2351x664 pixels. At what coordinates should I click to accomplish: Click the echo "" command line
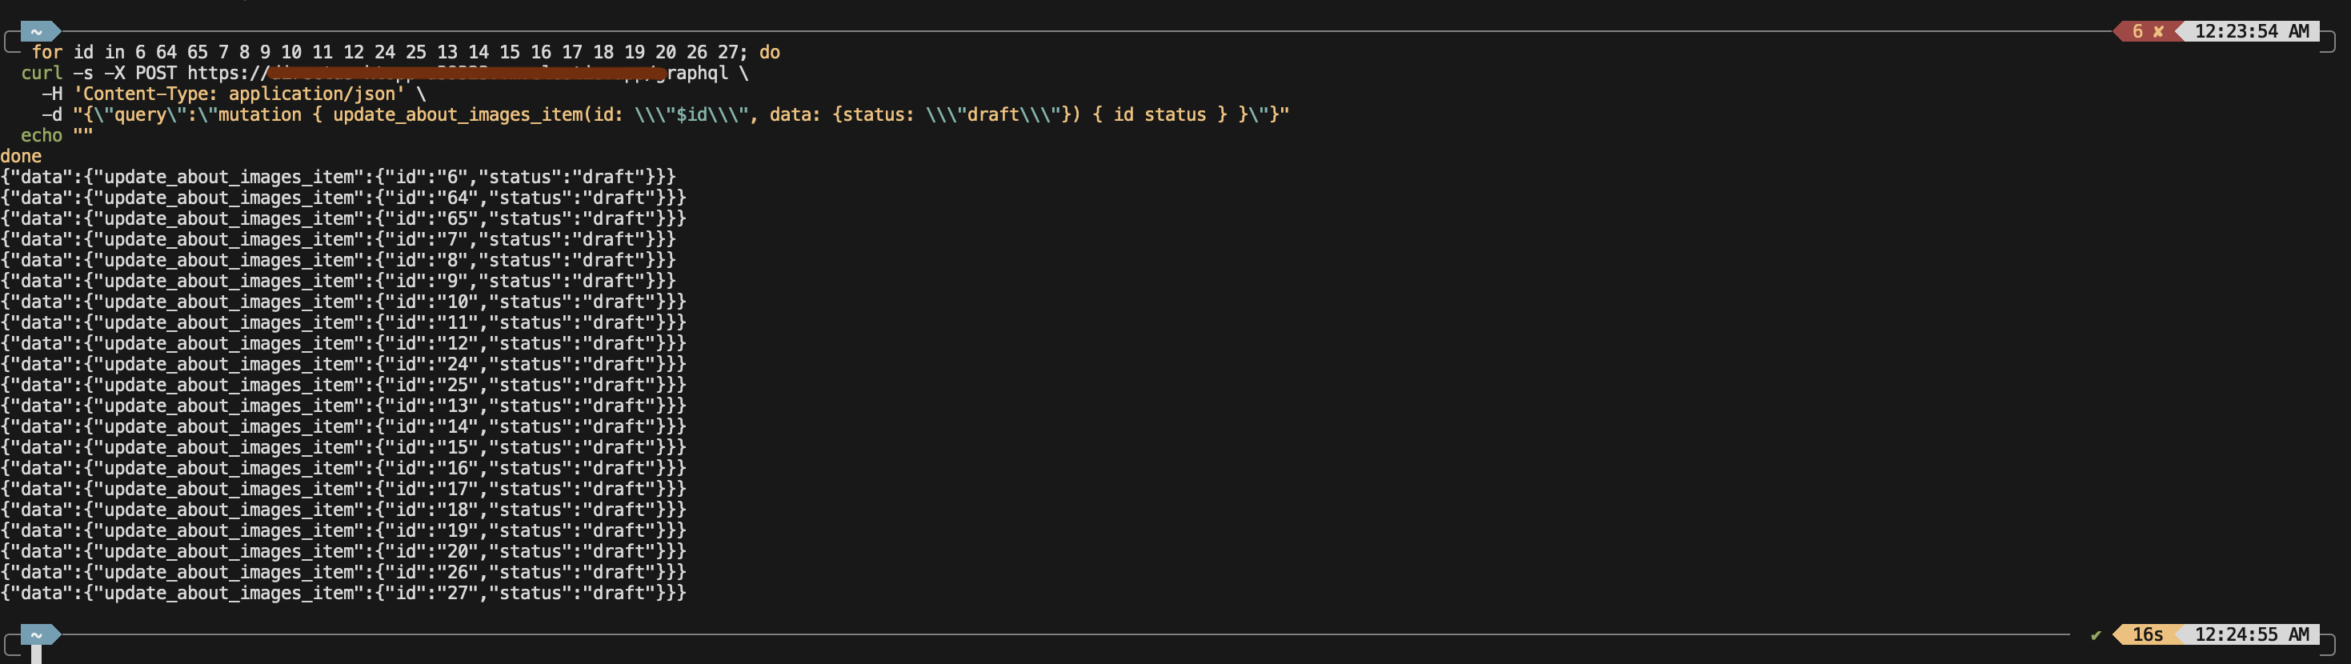[57, 136]
